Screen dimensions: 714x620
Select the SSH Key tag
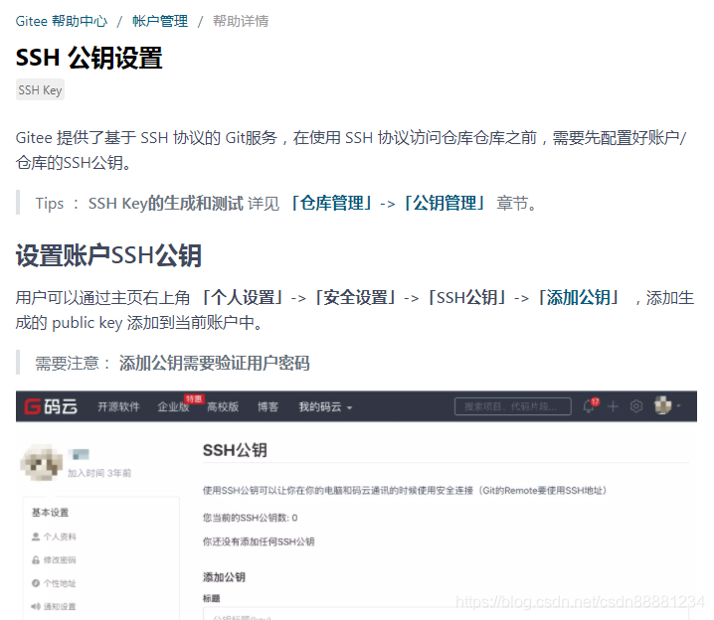(x=40, y=89)
